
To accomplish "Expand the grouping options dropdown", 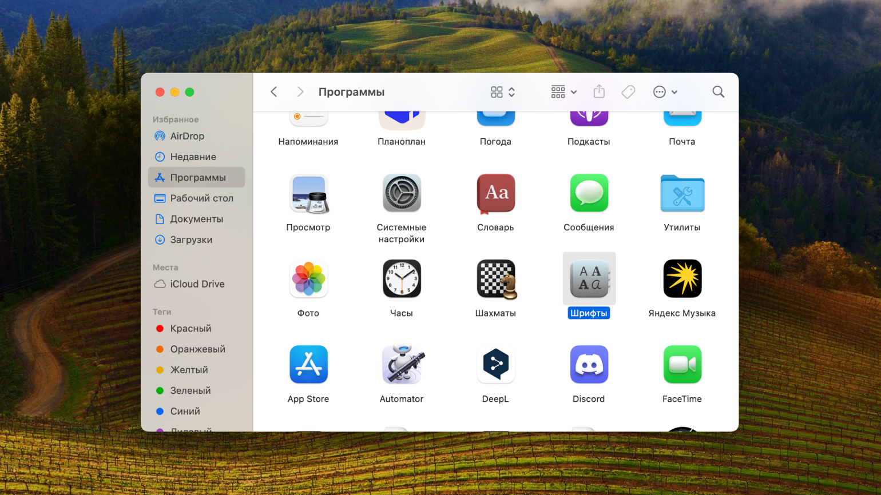I will point(563,92).
